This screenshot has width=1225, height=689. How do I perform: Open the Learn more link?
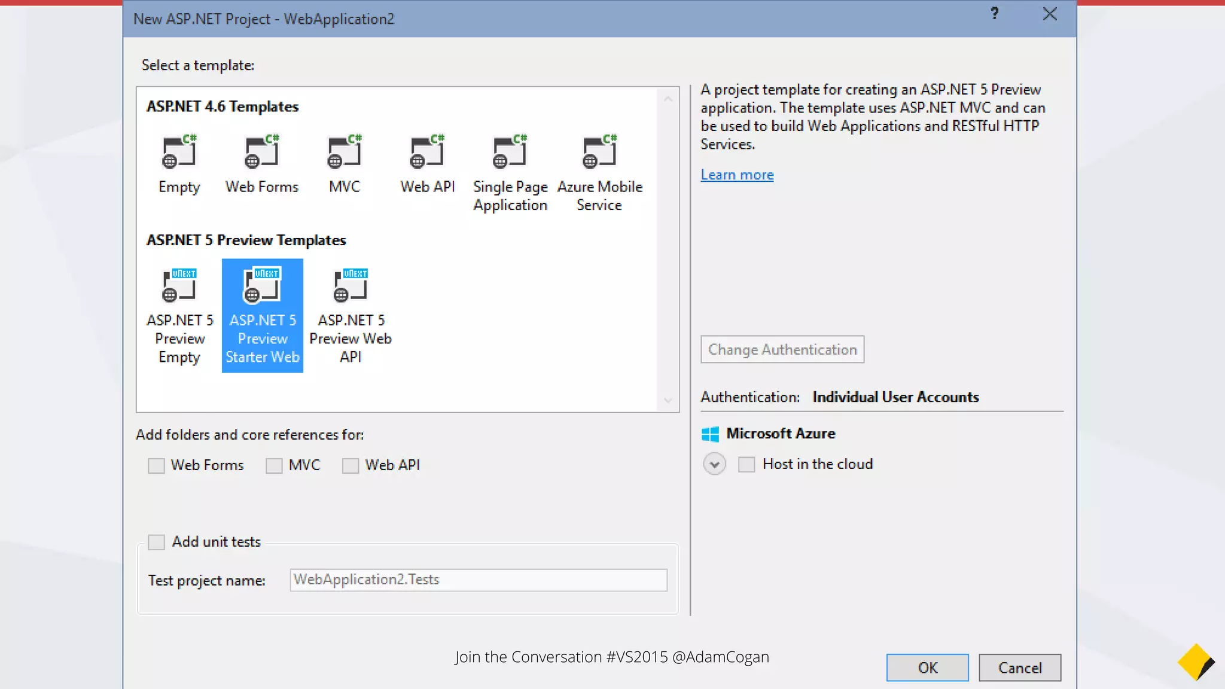click(x=737, y=175)
